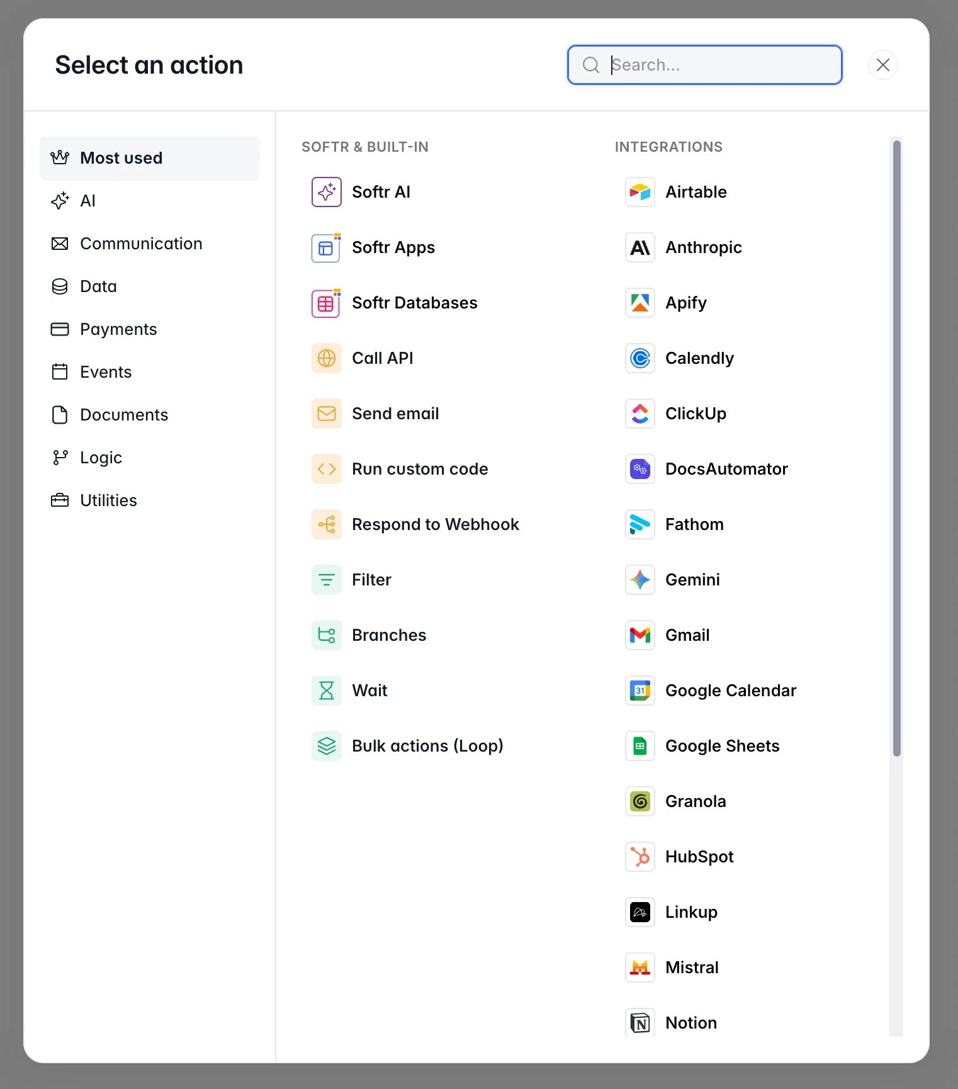
Task: Click the integrations list scrollbar
Action: (896, 448)
